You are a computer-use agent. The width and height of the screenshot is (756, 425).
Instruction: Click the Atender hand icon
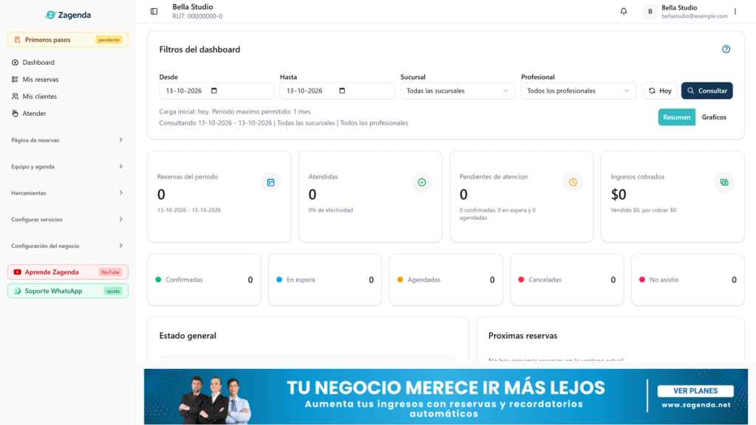point(15,113)
